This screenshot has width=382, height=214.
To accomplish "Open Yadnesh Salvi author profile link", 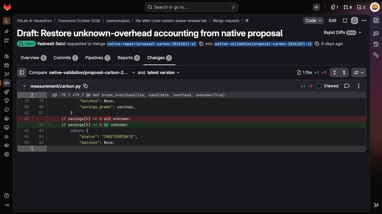I will pyautogui.click(x=51, y=44).
